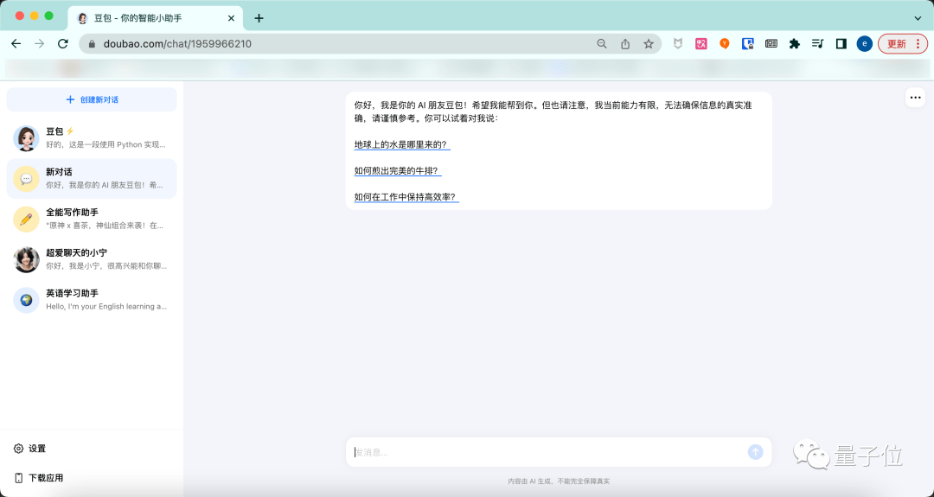The image size is (934, 497).
Task: Open the browser extensions puzzle icon
Action: pos(794,44)
